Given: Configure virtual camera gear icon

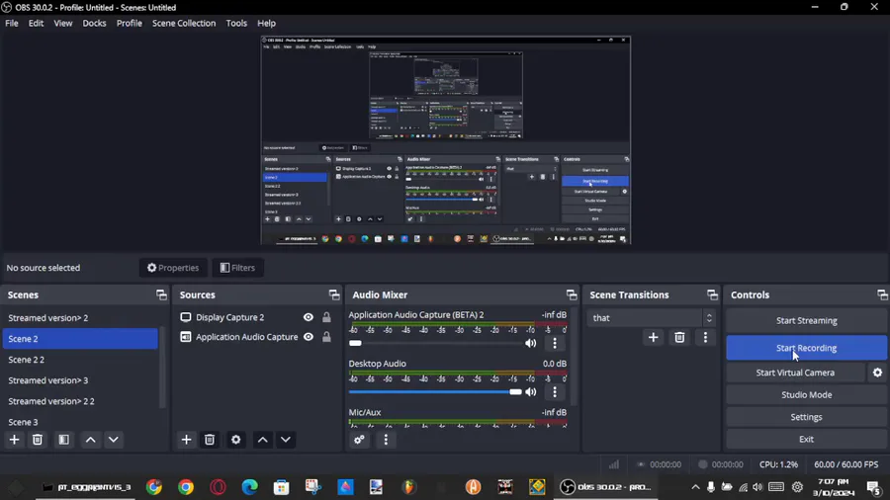Looking at the screenshot, I should pos(877,373).
